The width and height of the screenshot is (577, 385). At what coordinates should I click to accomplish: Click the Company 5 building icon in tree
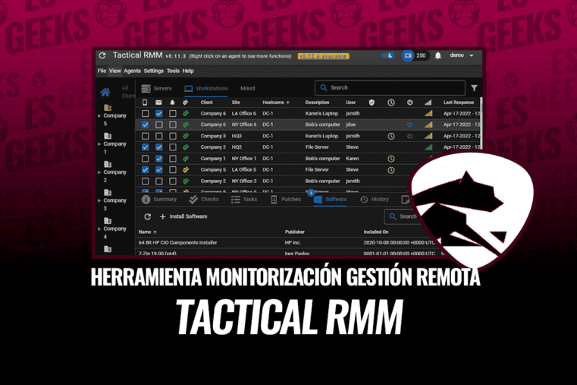108,108
